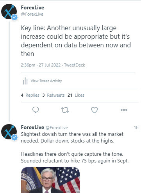Click ForexLive avatar on reply tweet
This screenshot has width=141, height=193.
(9, 132)
